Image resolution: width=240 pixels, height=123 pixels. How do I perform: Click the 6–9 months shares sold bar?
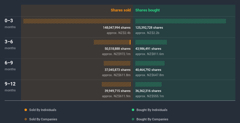click(x=117, y=63)
